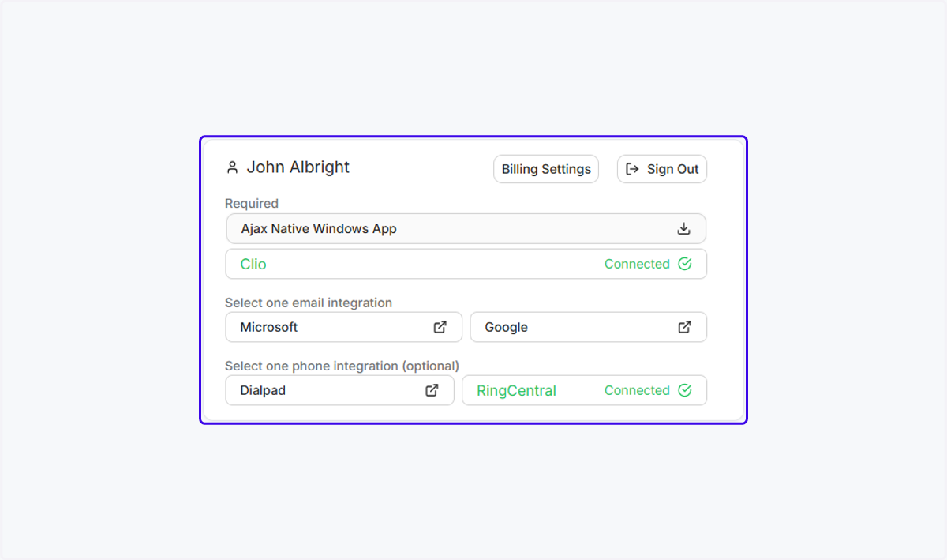Click 'Select one phone integration (optional)' label

pyautogui.click(x=342, y=366)
